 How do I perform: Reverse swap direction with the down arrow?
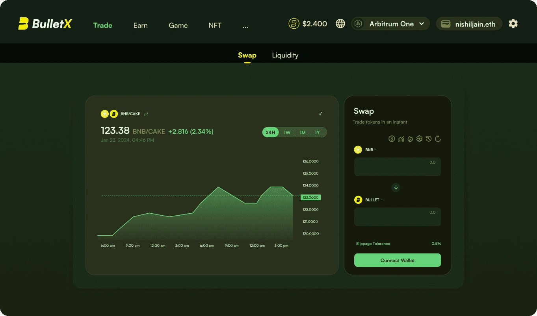coord(396,188)
